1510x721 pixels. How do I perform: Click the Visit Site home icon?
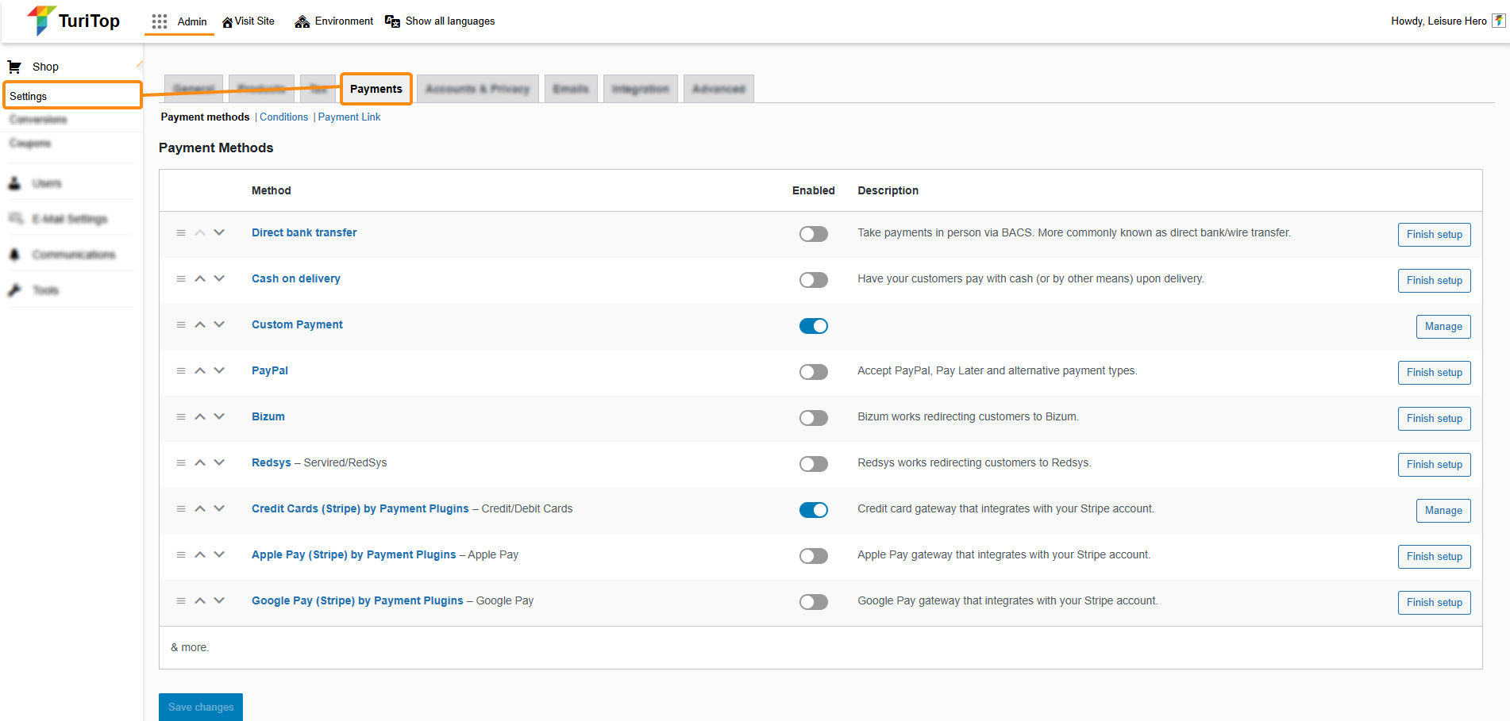(x=227, y=22)
